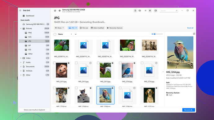Click the large roller bird preview image
Image resolution: width=214 pixels, height=120 pixels.
180,53
